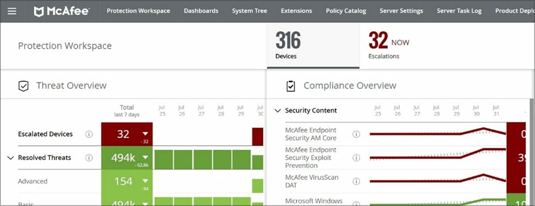Viewport: 535px width, 206px height.
Task: Click the McAfee logo
Action: coord(62,11)
